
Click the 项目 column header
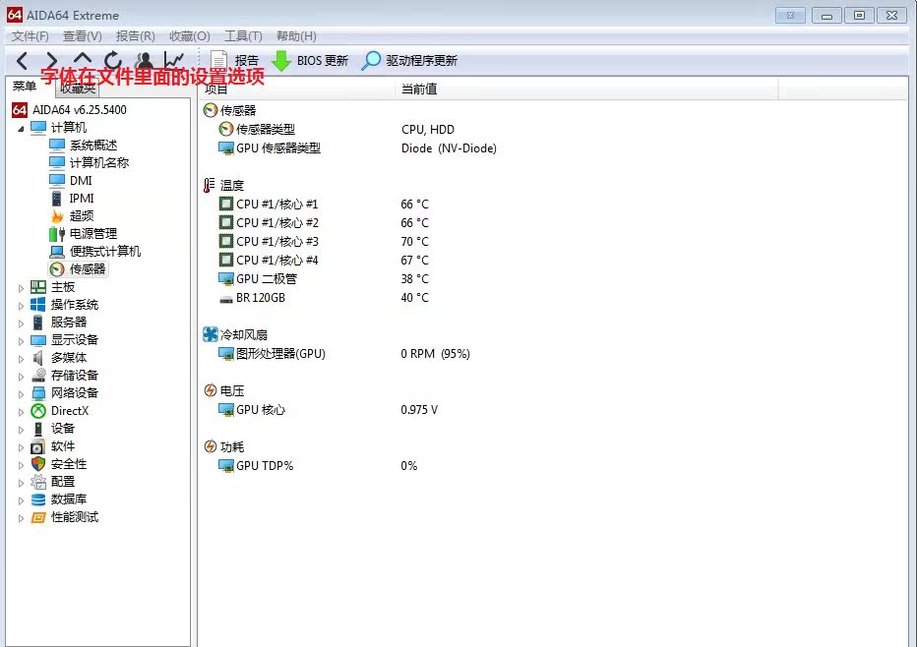coord(297,88)
